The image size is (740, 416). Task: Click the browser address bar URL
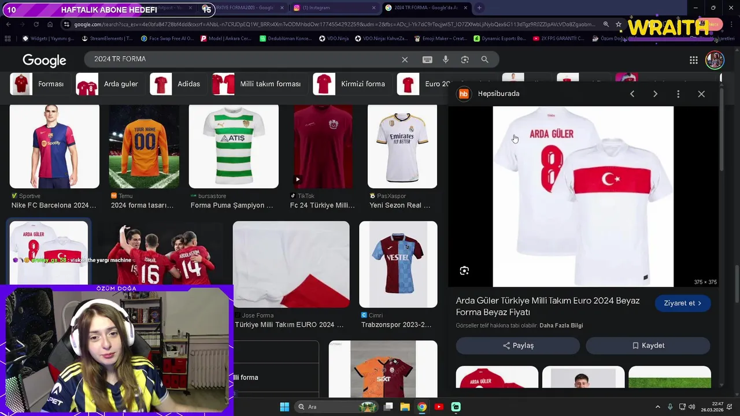pyautogui.click(x=334, y=24)
